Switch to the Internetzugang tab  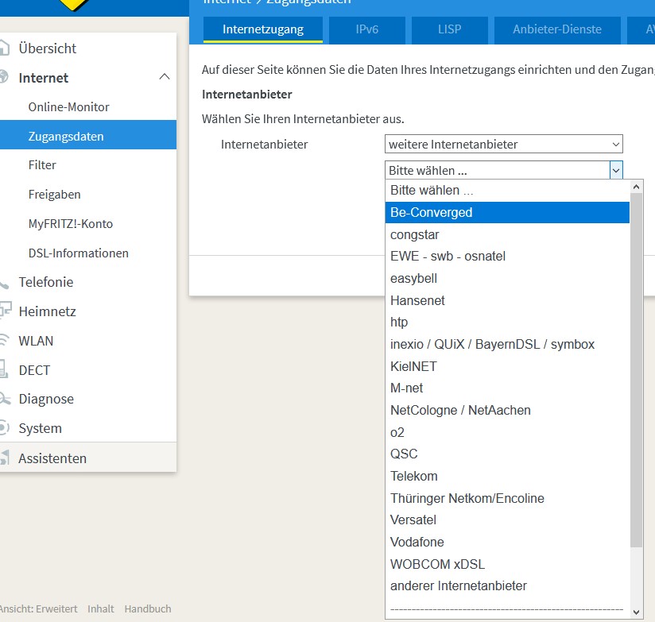point(263,29)
